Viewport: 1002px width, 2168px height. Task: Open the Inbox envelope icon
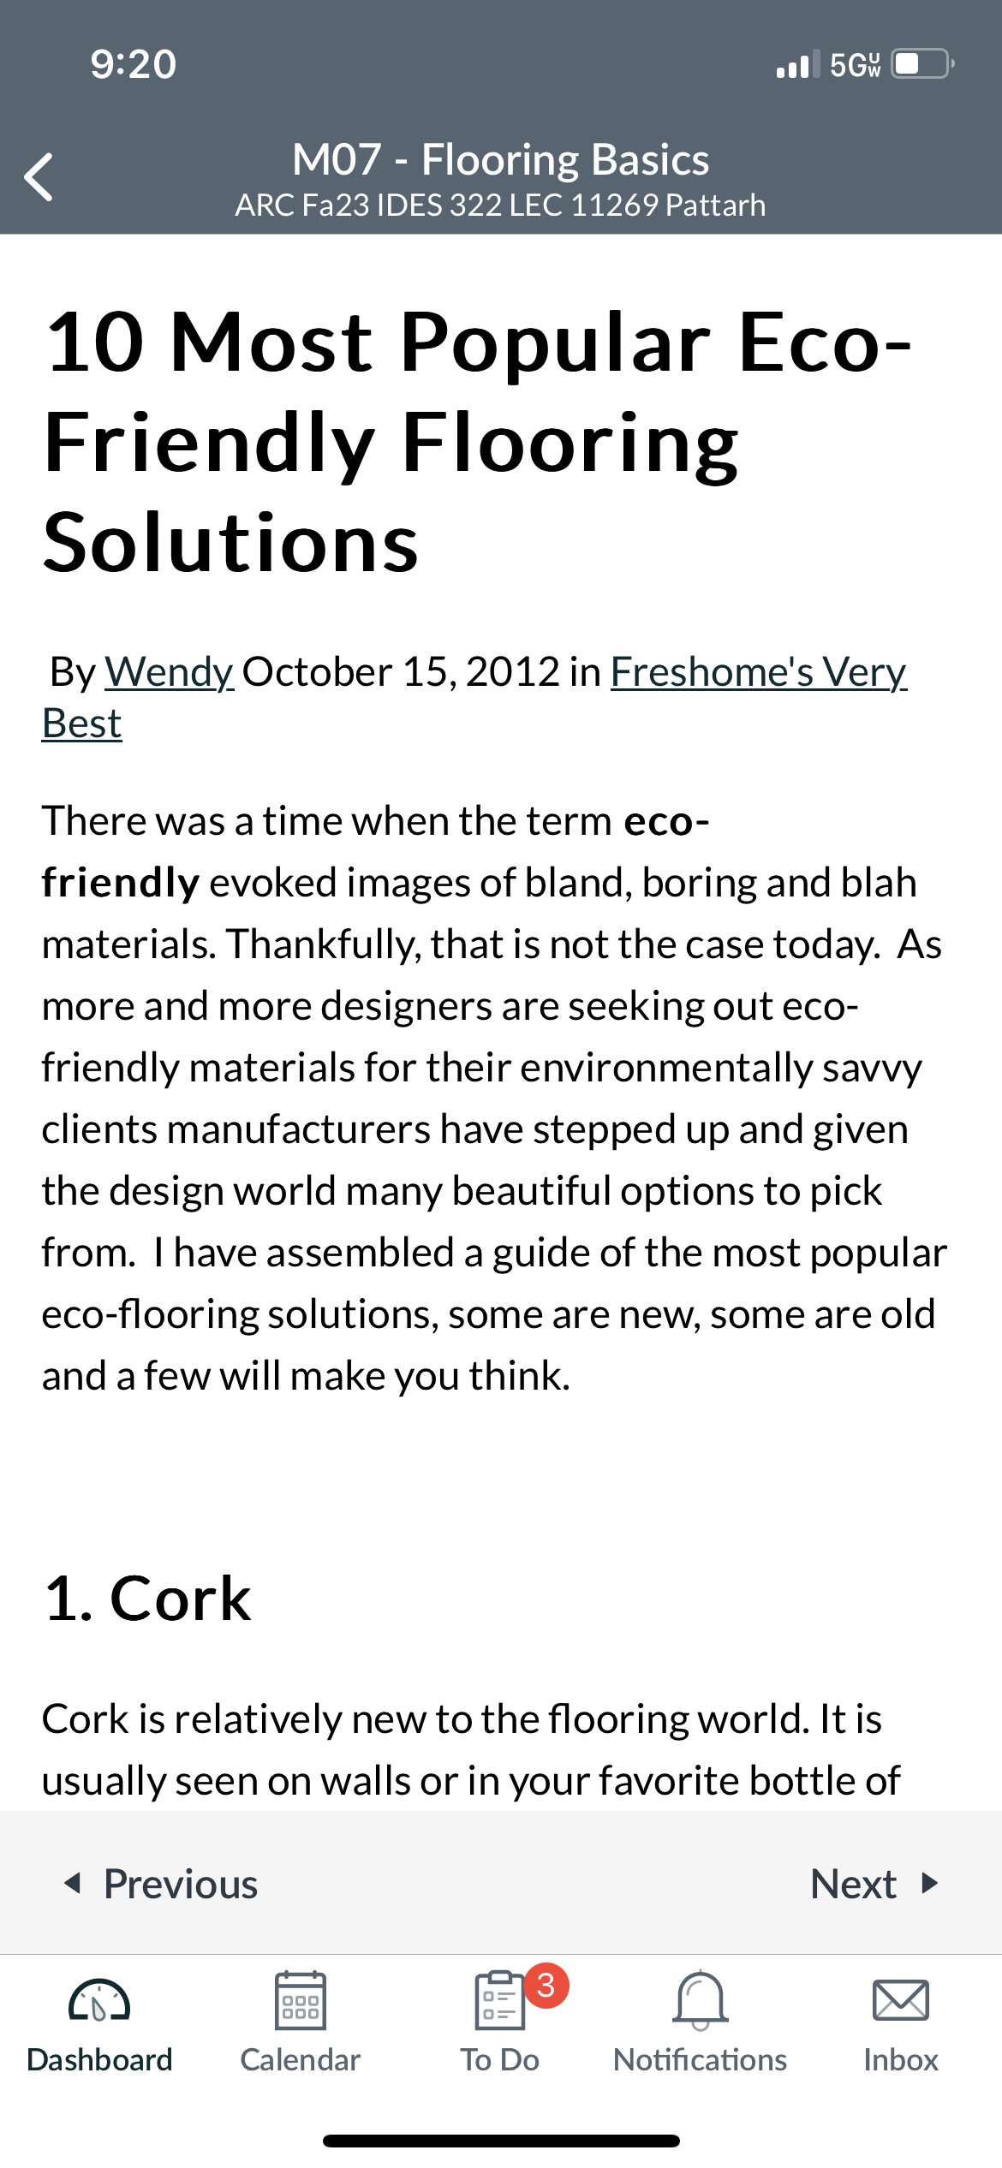point(900,2000)
